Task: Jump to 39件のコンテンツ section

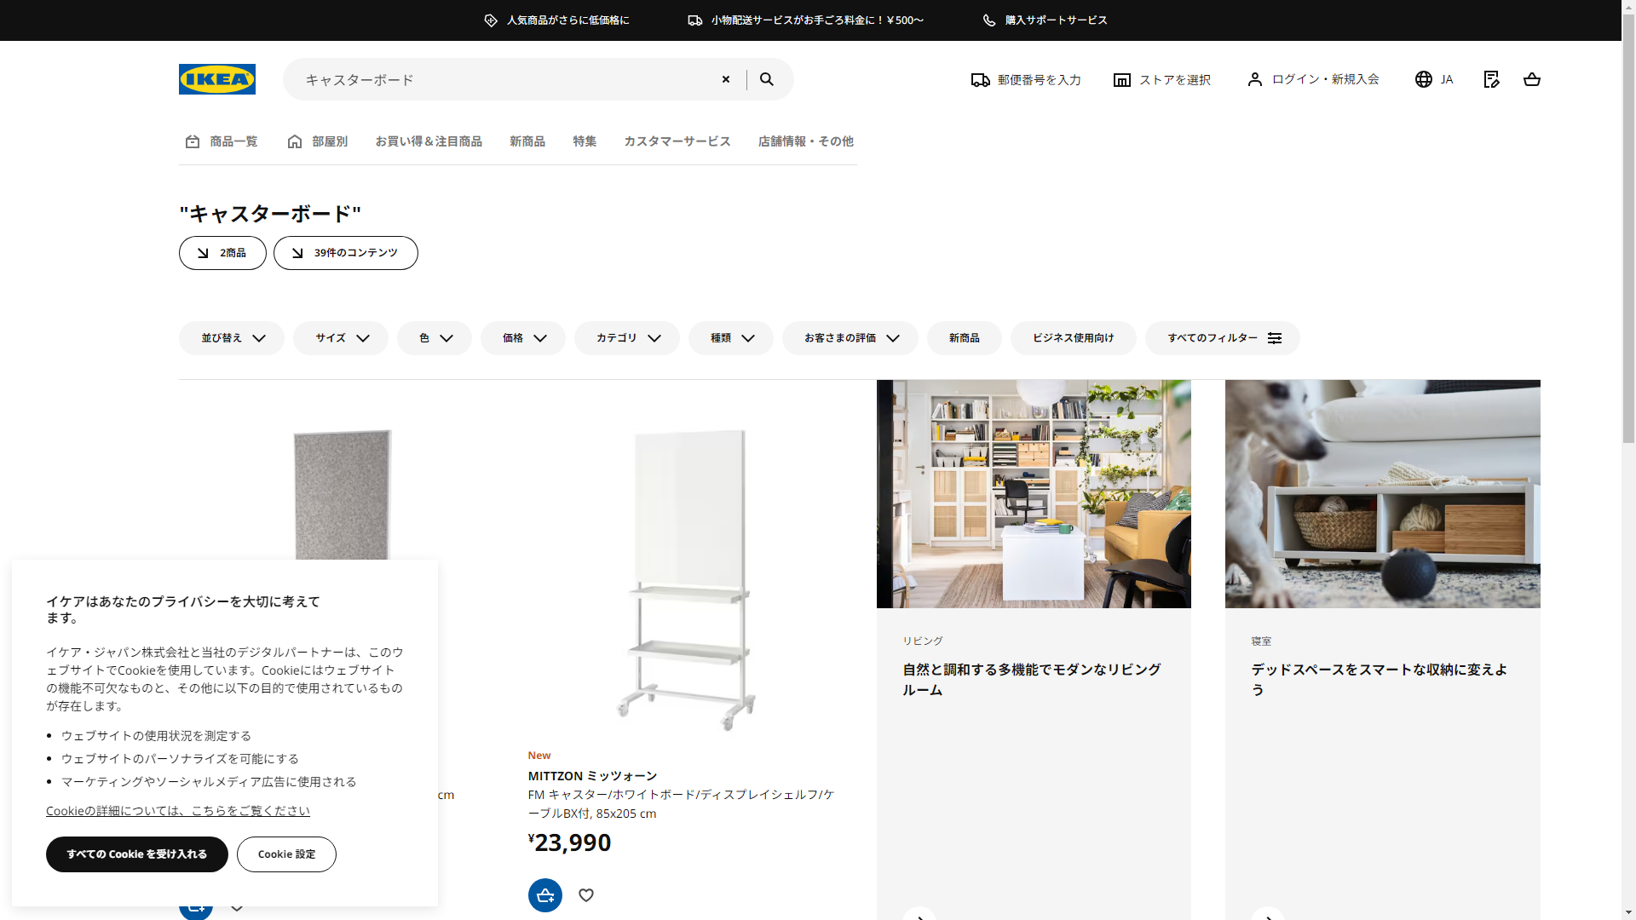Action: tap(345, 253)
